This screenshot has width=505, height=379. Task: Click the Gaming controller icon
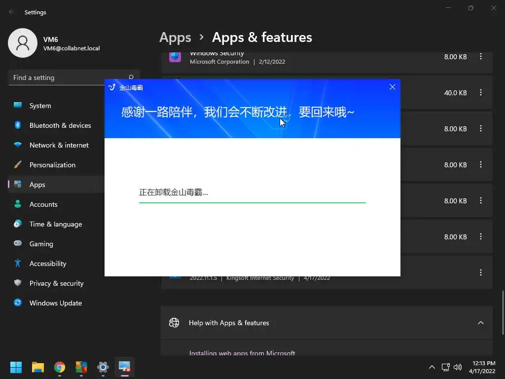click(x=18, y=243)
